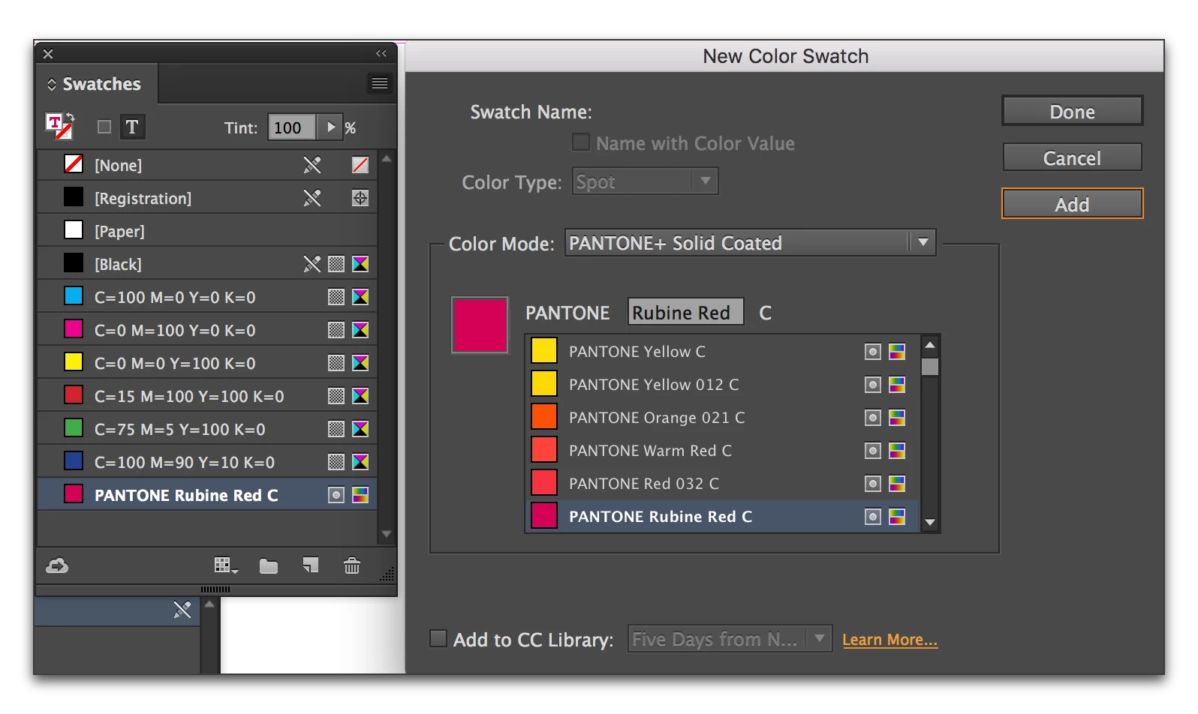The width and height of the screenshot is (1198, 714).
Task: Select swatch C=100 M=0 Y=0 K=0
Action: 207,297
